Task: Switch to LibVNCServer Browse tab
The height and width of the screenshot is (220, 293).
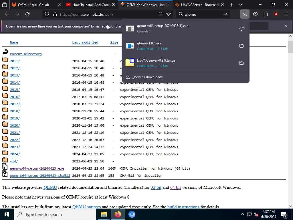Action: pyautogui.click(x=199, y=5)
